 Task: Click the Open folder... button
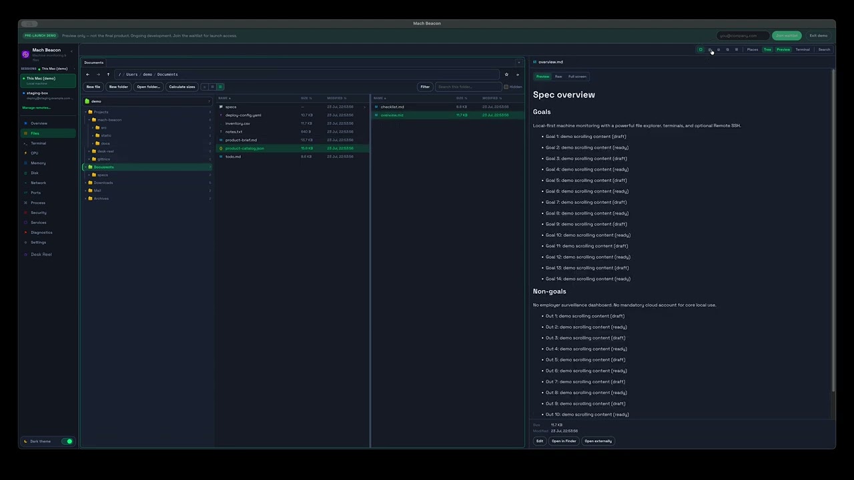pyautogui.click(x=148, y=87)
